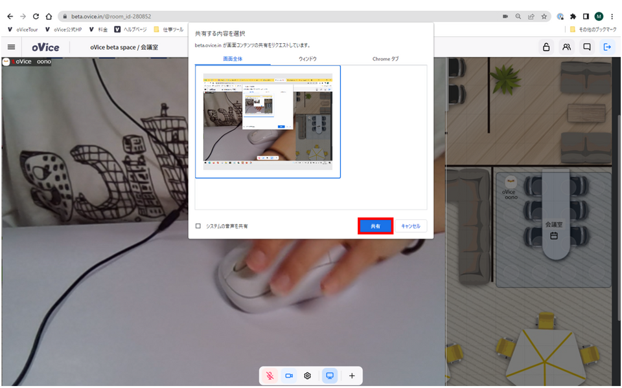
Task: Open the oVice公式HP bookmark
Action: coord(63,30)
